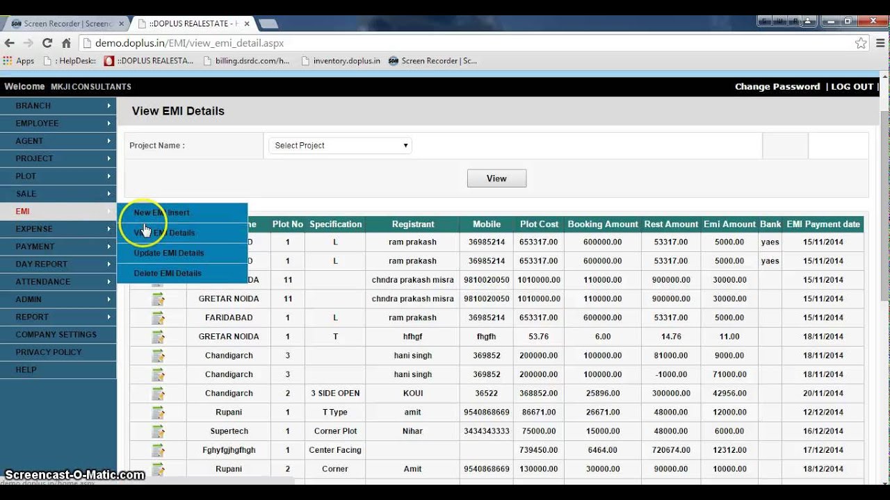The image size is (890, 500).
Task: Expand the EXPENSE sidebar menu
Action: (58, 228)
